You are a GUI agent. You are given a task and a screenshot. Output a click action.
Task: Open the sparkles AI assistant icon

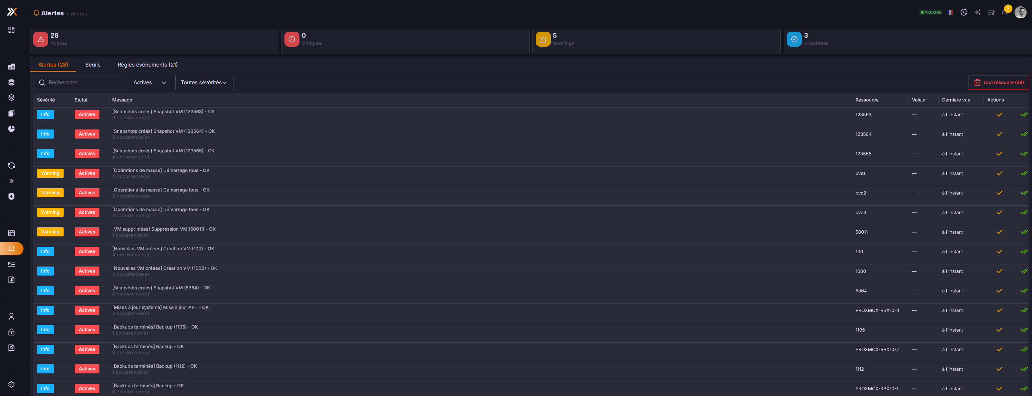tap(977, 12)
